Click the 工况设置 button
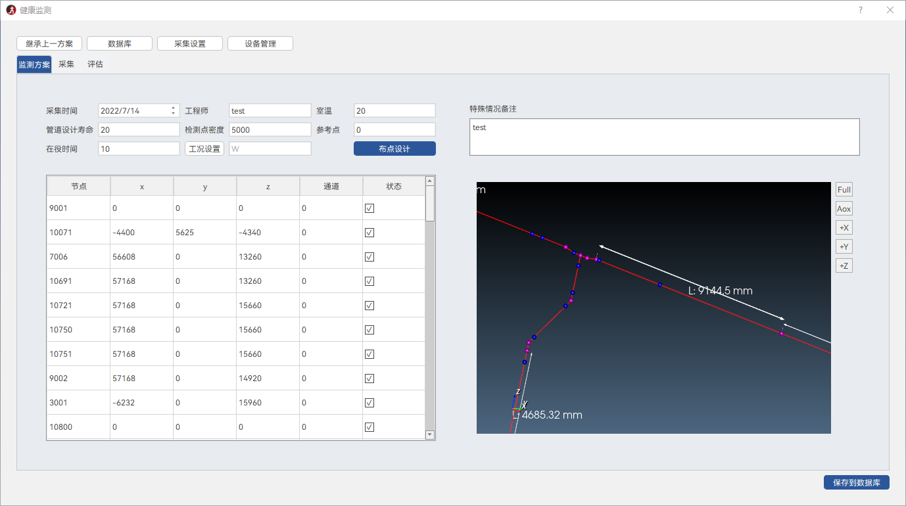Image resolution: width=906 pixels, height=506 pixels. (x=204, y=149)
